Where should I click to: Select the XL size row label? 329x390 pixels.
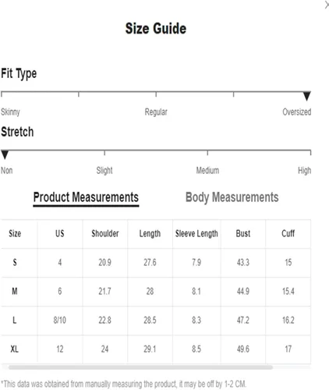point(15,349)
